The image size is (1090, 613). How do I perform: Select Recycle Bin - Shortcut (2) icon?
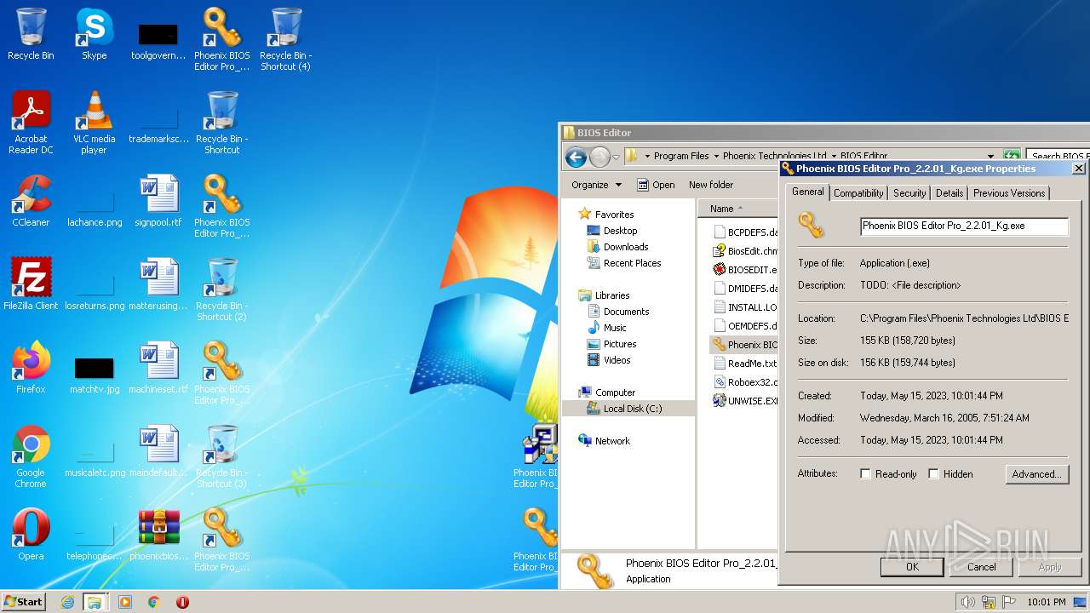[221, 289]
